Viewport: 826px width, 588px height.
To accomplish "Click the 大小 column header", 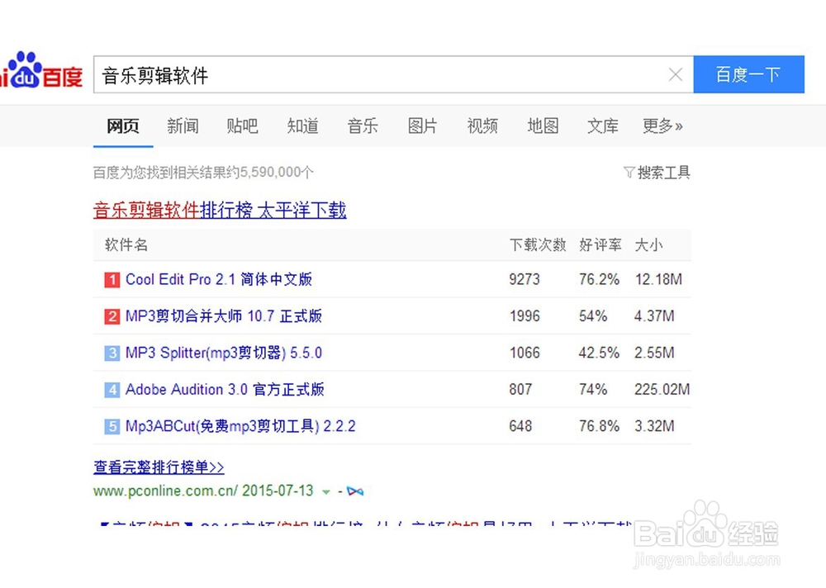I will (x=648, y=245).
